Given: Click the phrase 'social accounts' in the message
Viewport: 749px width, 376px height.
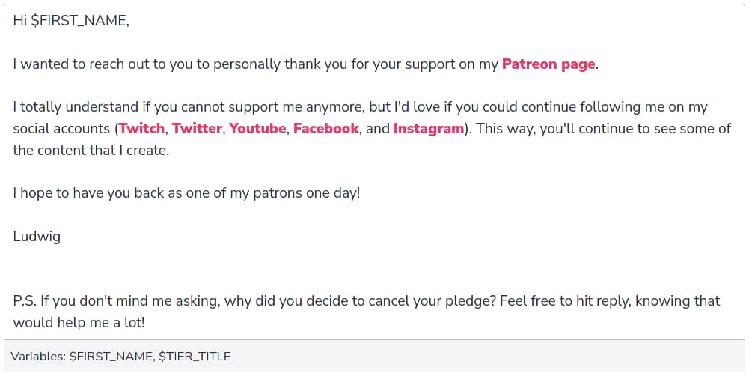Looking at the screenshot, I should pos(61,128).
